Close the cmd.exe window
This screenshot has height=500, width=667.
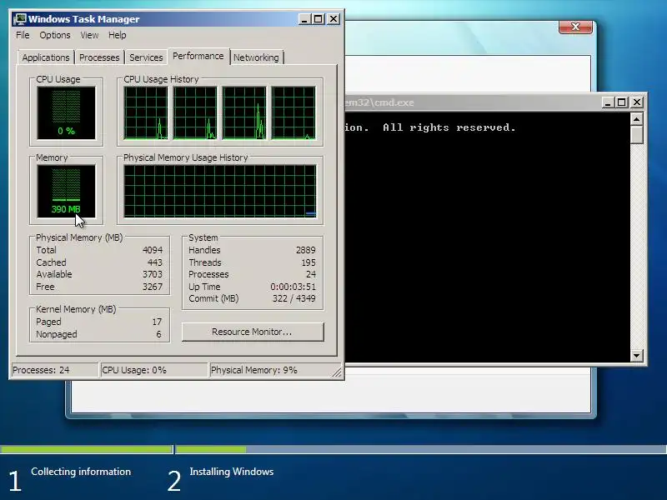pyautogui.click(x=637, y=102)
